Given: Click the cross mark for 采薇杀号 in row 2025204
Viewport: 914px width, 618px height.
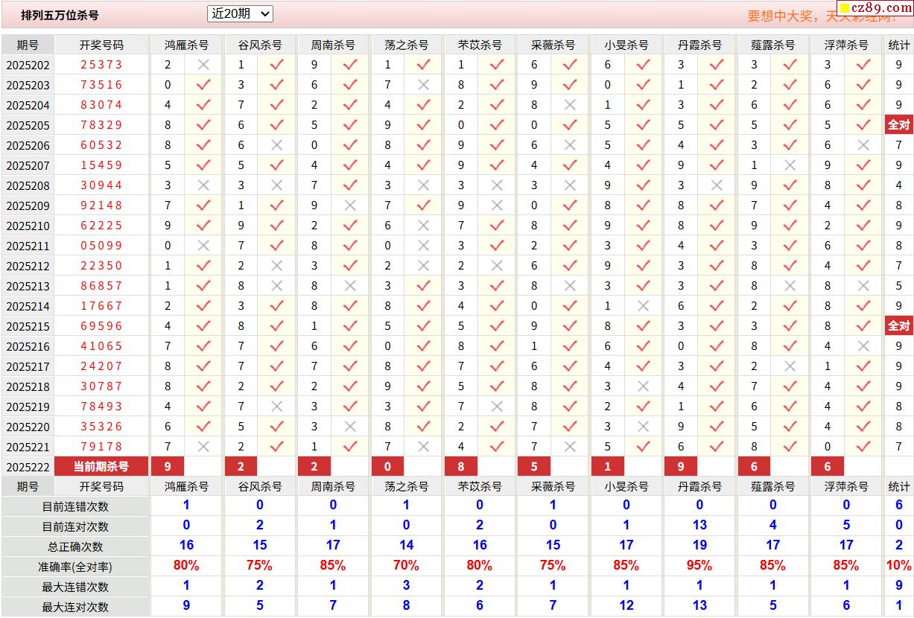Looking at the screenshot, I should coord(571,105).
